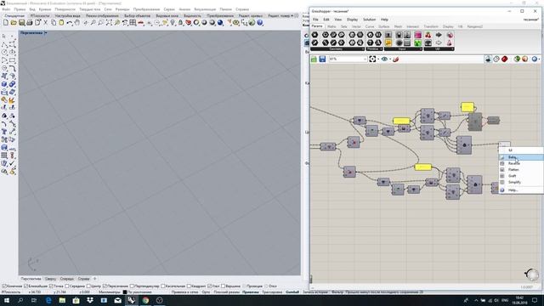Open the eye preview settings dropdown arrow
544x306 pixels.
click(x=390, y=59)
